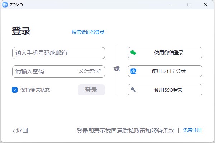Focus the 输入手机号码或邮箱 field
215x143 pixels.
tap(58, 53)
